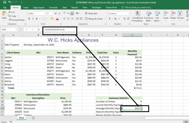Open Fill Color dropdown arrow
The height and width of the screenshot is (123, 189).
click(x=54, y=19)
